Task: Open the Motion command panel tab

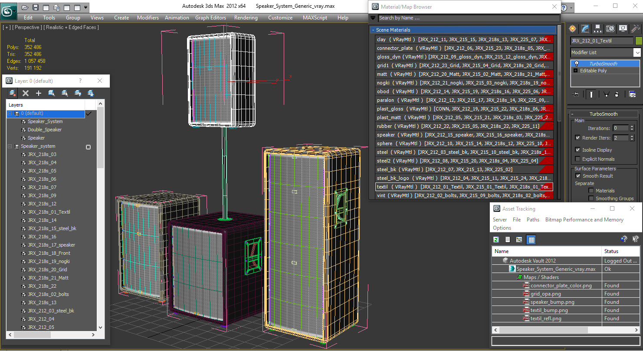Action: click(x=610, y=29)
